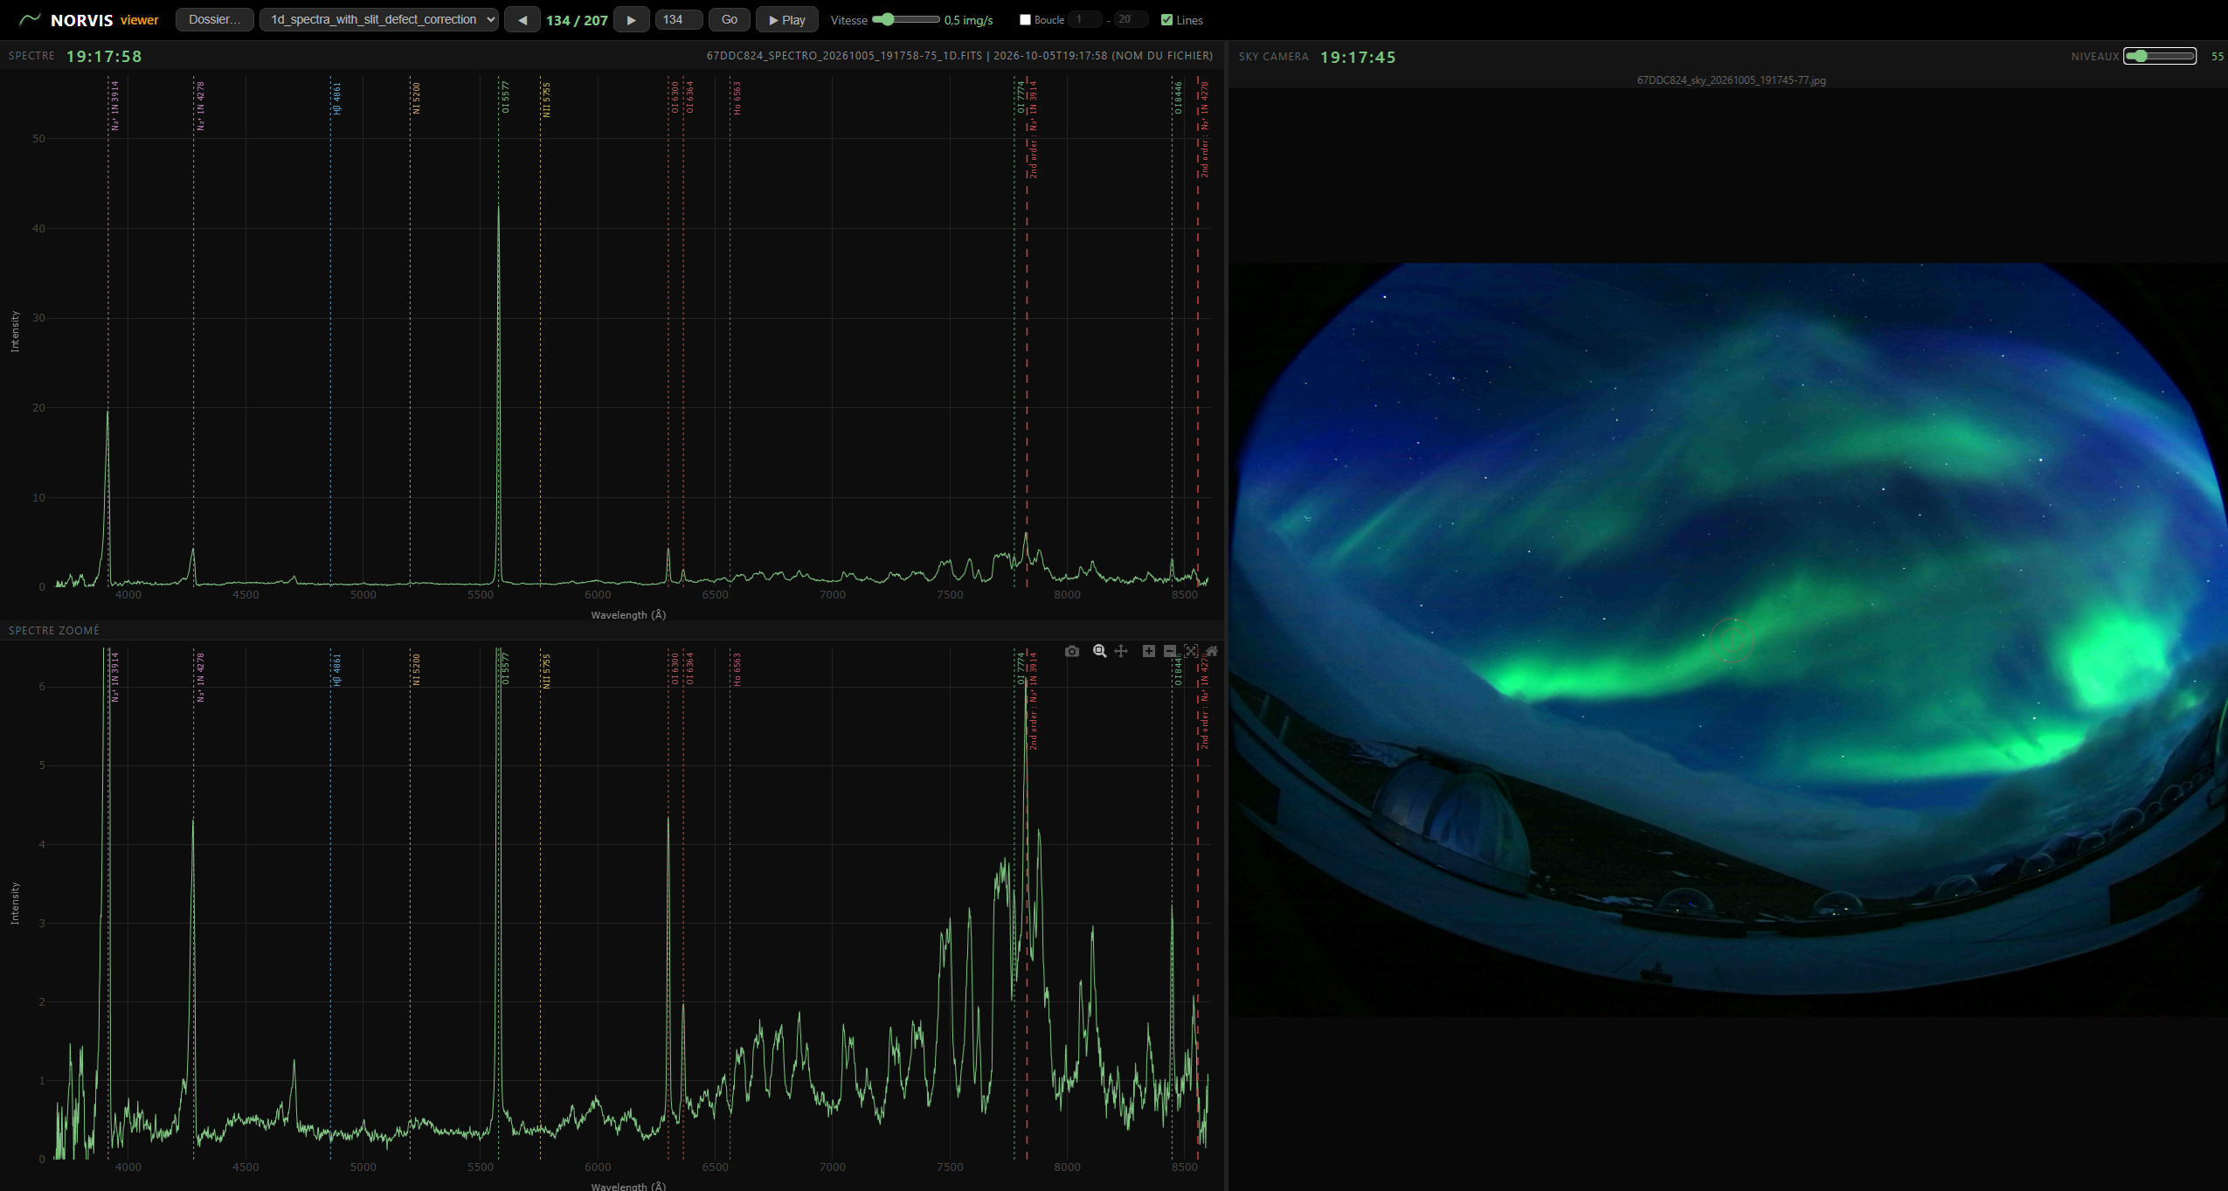Click the frame number input field

coord(679,19)
